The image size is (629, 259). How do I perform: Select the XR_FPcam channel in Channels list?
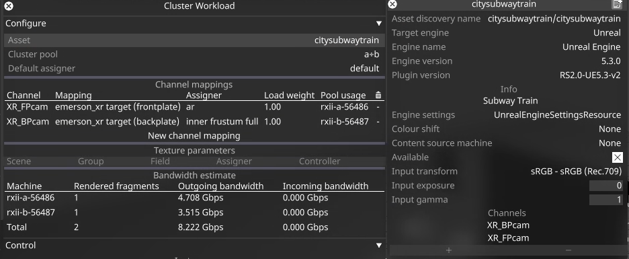508,238
